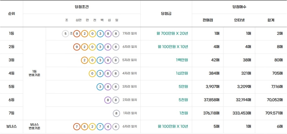This screenshot has height=134, width=287.
Task: Click the orange 2 ball in 1등 row
Action: click(85, 34)
